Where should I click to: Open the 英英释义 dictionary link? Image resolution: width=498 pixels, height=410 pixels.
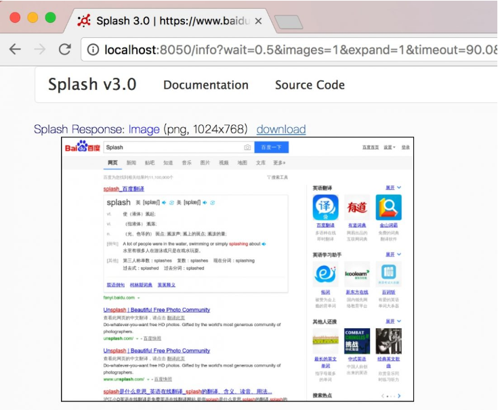click(x=167, y=285)
